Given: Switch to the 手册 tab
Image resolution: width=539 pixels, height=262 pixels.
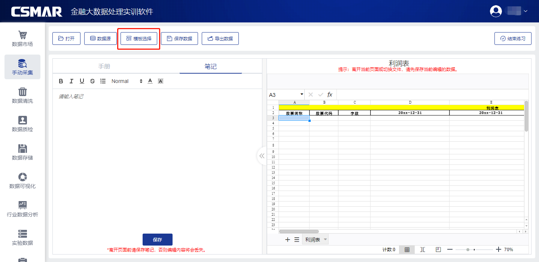Looking at the screenshot, I should 104,67.
